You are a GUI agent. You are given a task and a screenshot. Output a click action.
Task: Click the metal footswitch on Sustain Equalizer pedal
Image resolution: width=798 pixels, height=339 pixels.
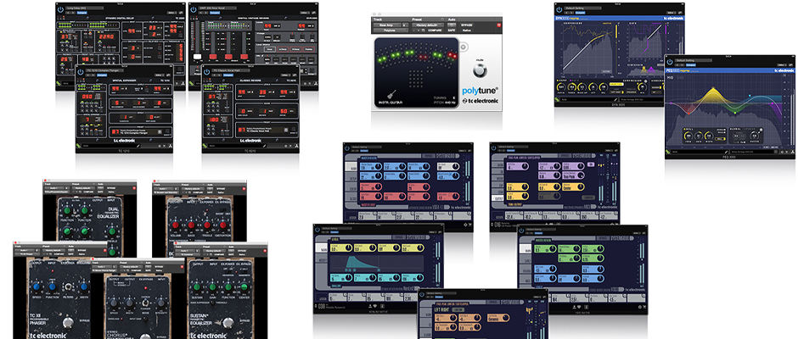coord(228,323)
